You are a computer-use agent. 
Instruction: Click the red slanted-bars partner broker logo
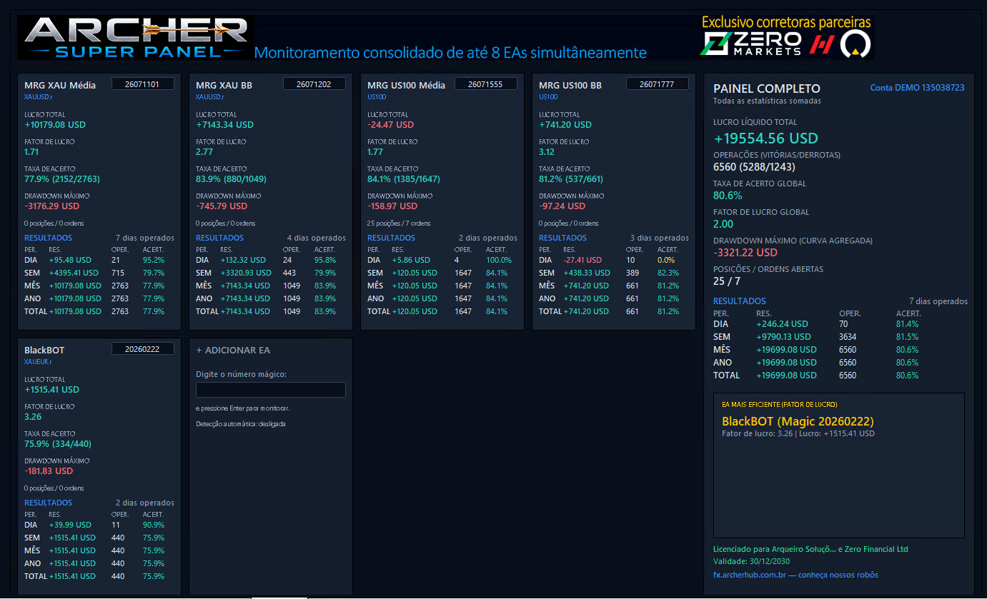coord(821,46)
